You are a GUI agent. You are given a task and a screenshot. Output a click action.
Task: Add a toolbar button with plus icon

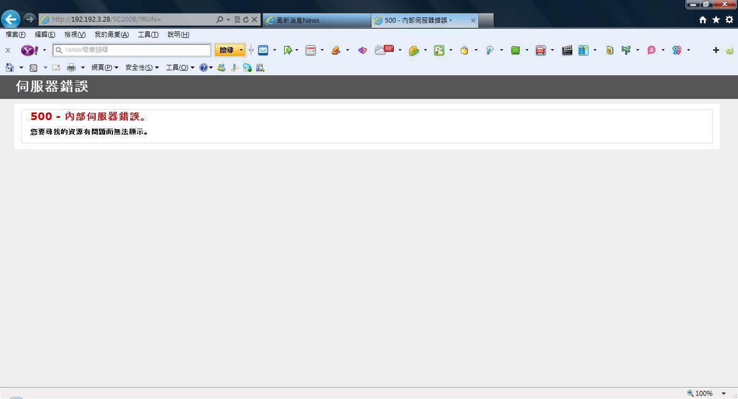pyautogui.click(x=716, y=50)
